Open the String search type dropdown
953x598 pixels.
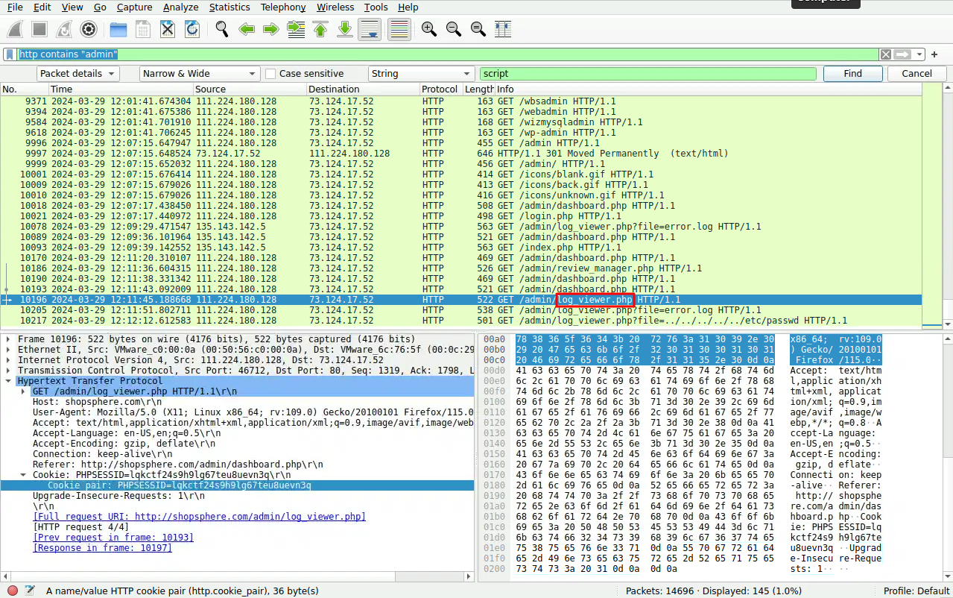[x=421, y=74]
